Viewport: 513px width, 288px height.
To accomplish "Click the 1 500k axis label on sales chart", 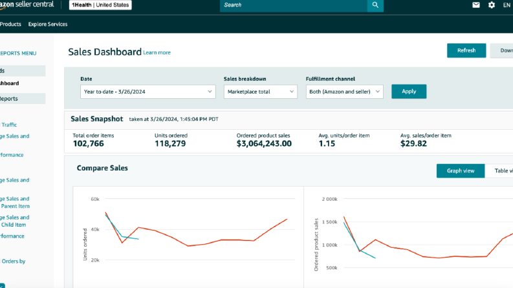I will coord(329,222).
